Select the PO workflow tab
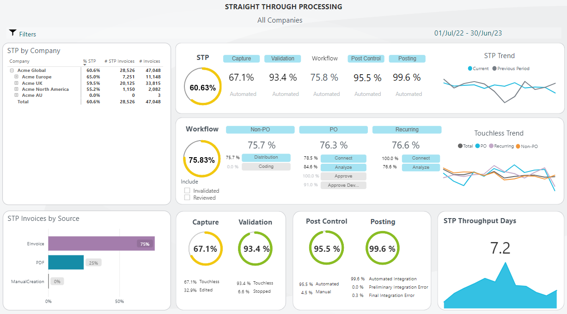The image size is (567, 314). [333, 130]
